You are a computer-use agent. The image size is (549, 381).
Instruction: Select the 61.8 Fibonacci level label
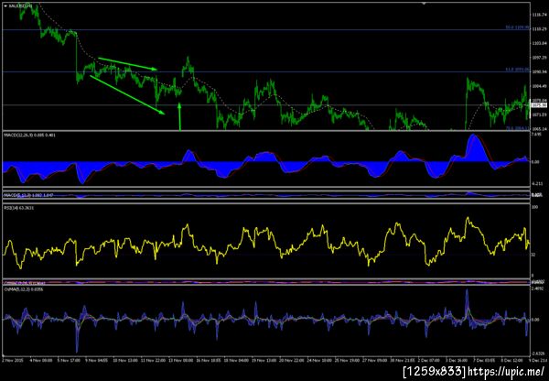[517, 70]
